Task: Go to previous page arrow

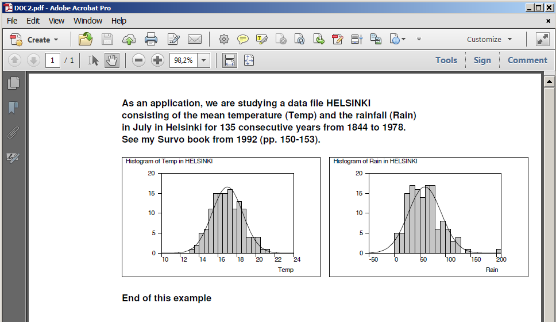Action: 14,60
